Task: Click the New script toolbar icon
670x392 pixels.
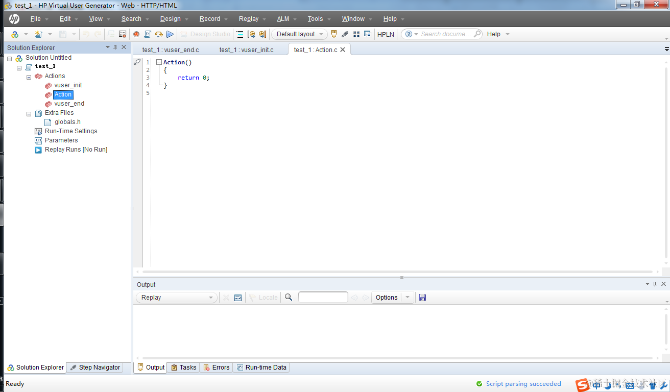Action: pos(39,34)
